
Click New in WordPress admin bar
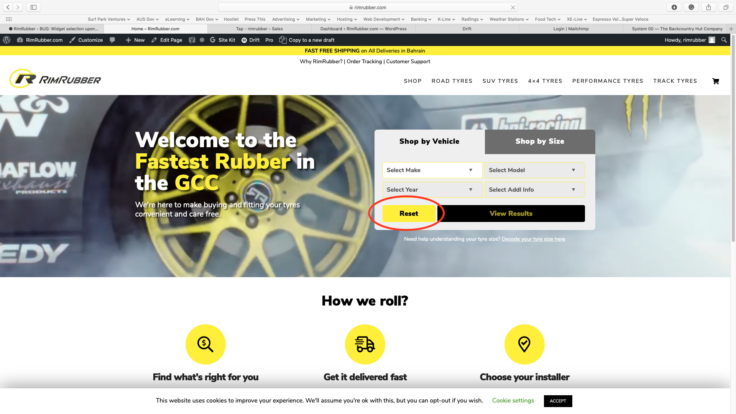click(135, 40)
